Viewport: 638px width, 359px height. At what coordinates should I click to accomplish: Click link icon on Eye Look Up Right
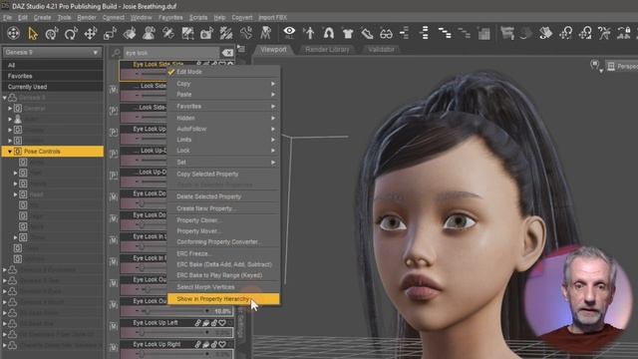click(x=197, y=344)
